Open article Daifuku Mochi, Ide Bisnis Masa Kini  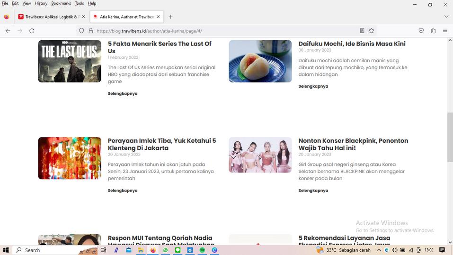coord(352,44)
